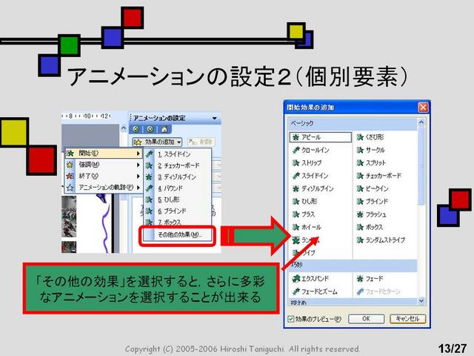Open the 開始 menu item
Image resolution: width=474 pixels, height=356 pixels.
(x=103, y=154)
